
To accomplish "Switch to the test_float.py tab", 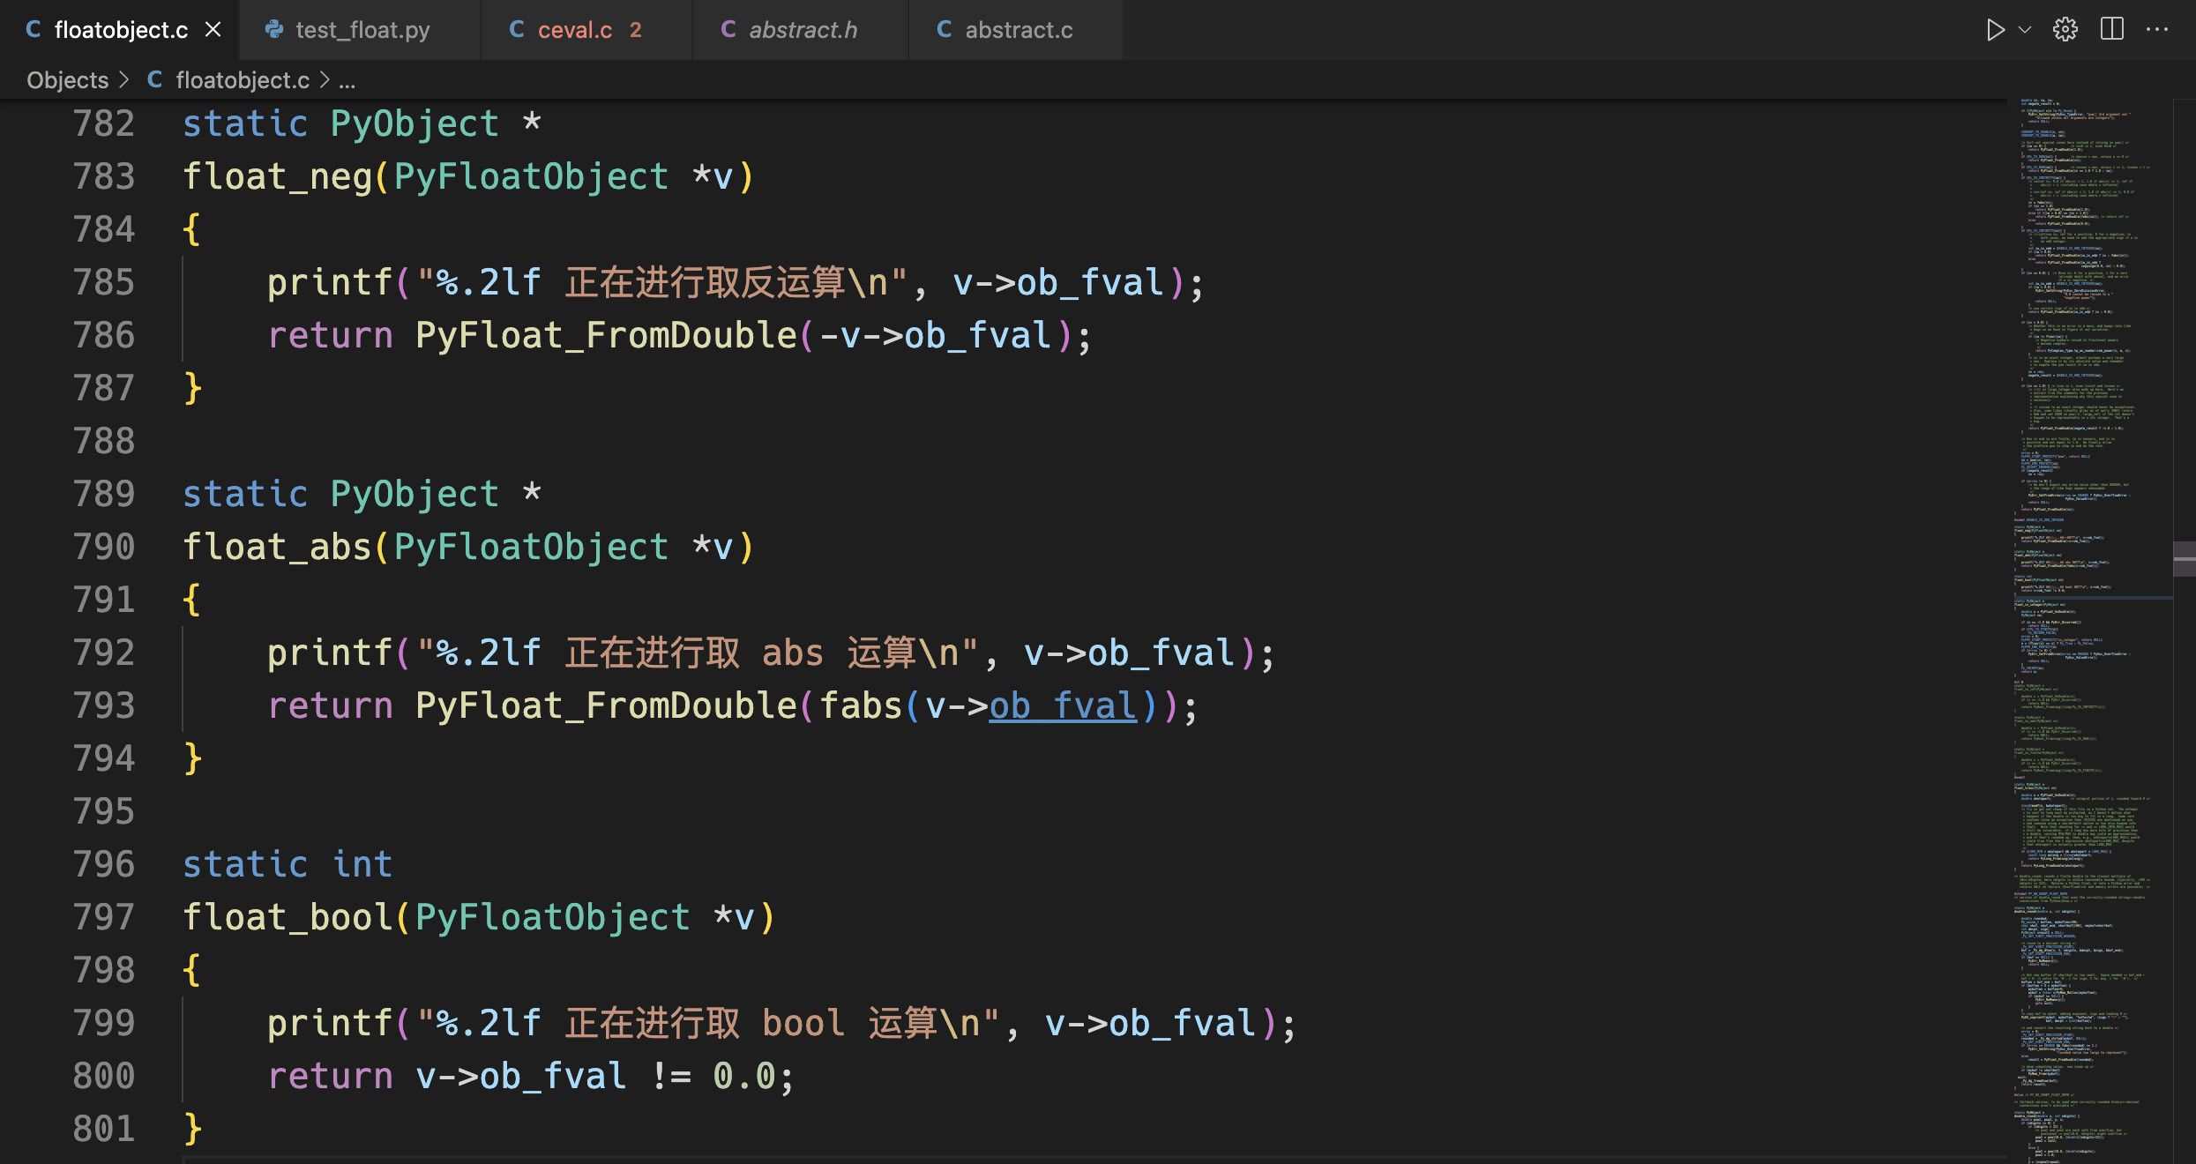I will [362, 30].
